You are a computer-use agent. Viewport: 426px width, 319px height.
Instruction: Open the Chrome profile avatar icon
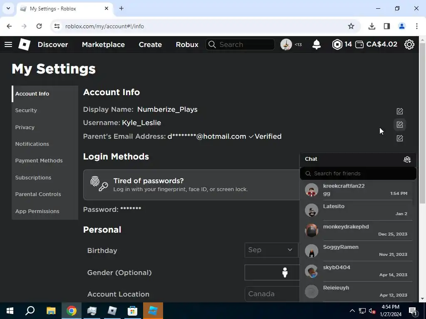(x=401, y=26)
